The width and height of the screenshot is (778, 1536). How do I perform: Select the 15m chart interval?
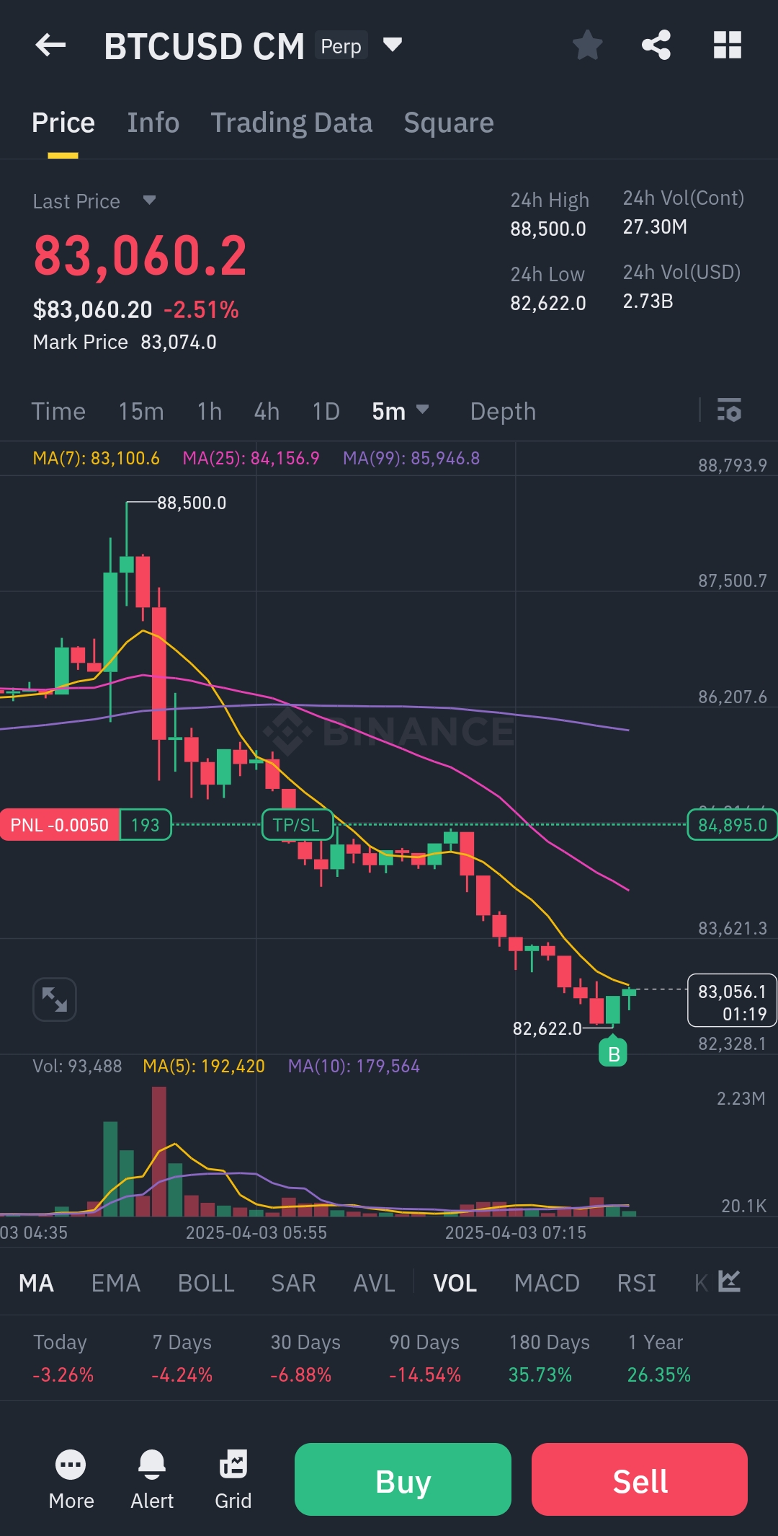141,411
